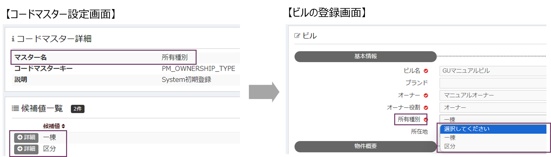The width and height of the screenshot is (551, 157).
Task: Click the red required mark beside ビル名
Action: 426,71
